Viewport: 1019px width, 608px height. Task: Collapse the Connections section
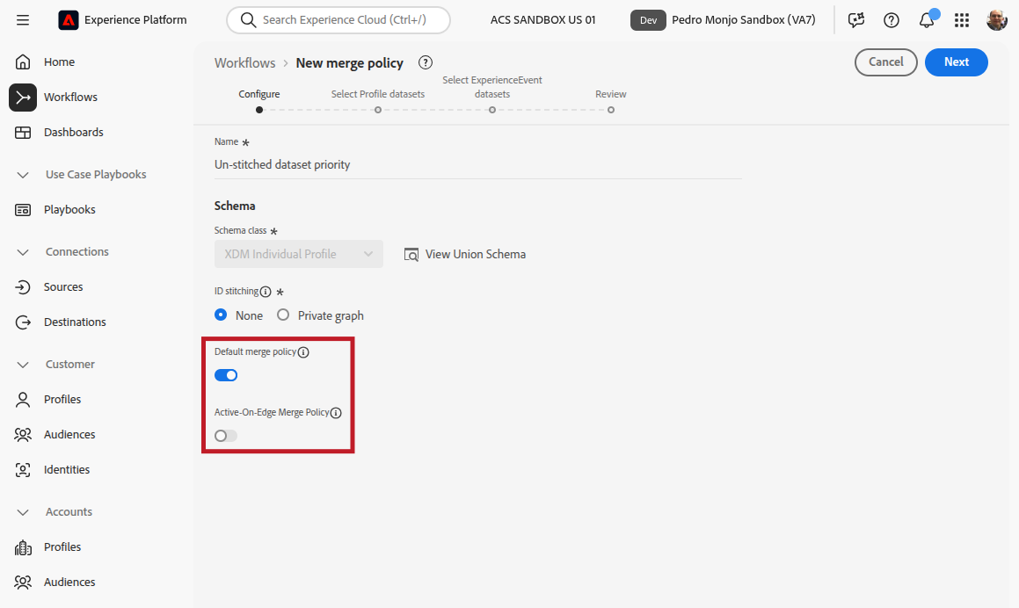24,252
